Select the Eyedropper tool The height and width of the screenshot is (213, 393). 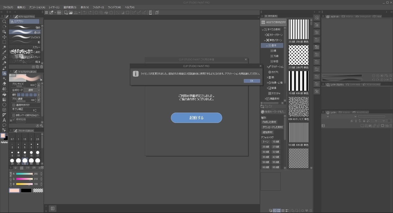click(x=4, y=52)
